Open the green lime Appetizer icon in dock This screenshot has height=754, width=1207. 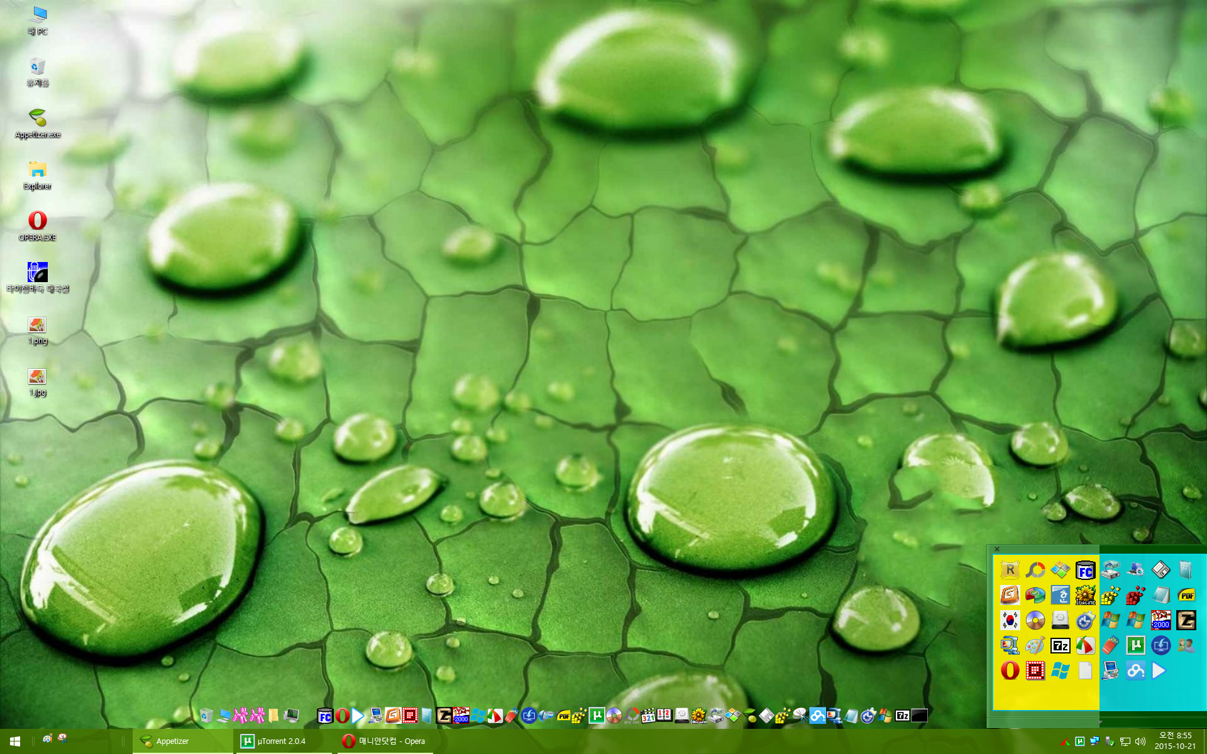pos(750,715)
